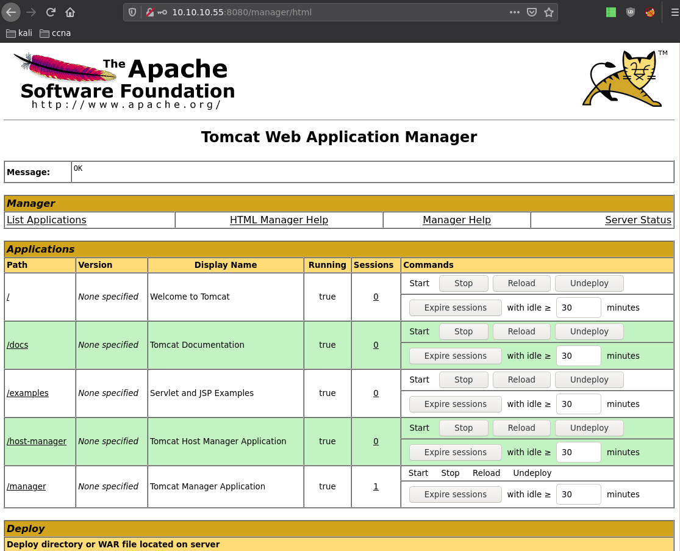Open the browser hamburger menu
Viewport: 680px width, 551px height.
click(675, 12)
